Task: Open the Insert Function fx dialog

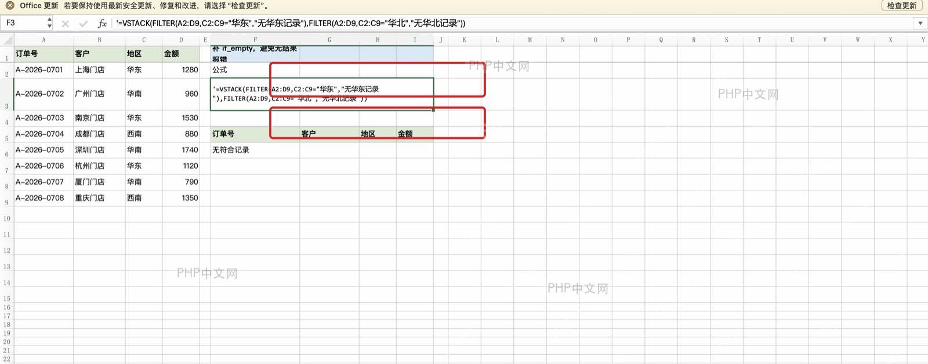Action: (x=102, y=24)
